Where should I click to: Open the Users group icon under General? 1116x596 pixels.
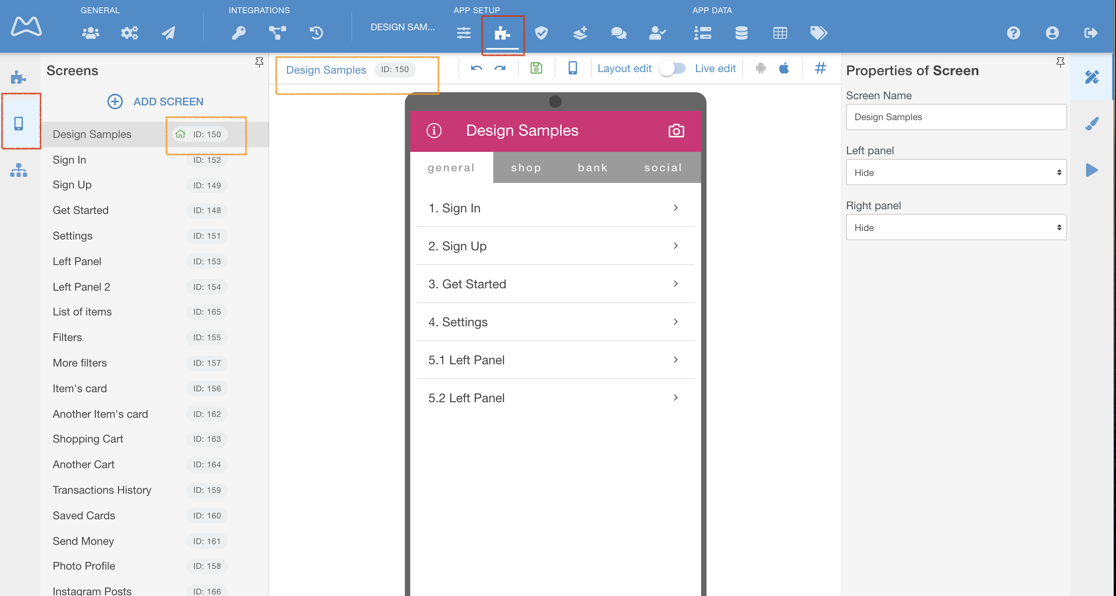[91, 33]
